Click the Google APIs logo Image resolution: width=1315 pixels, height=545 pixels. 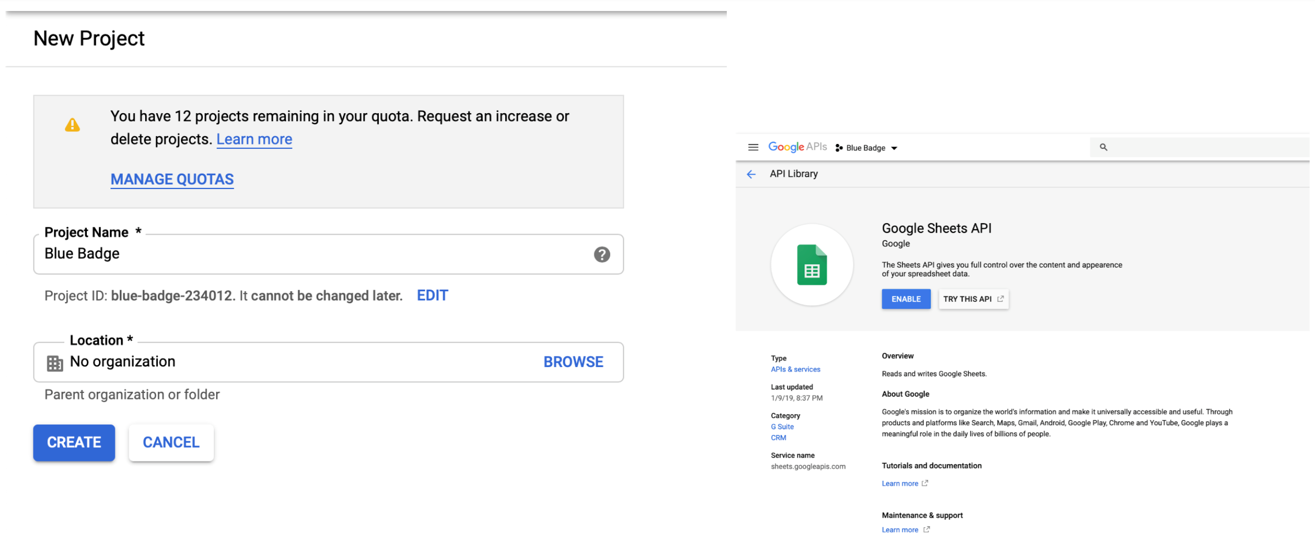[797, 147]
